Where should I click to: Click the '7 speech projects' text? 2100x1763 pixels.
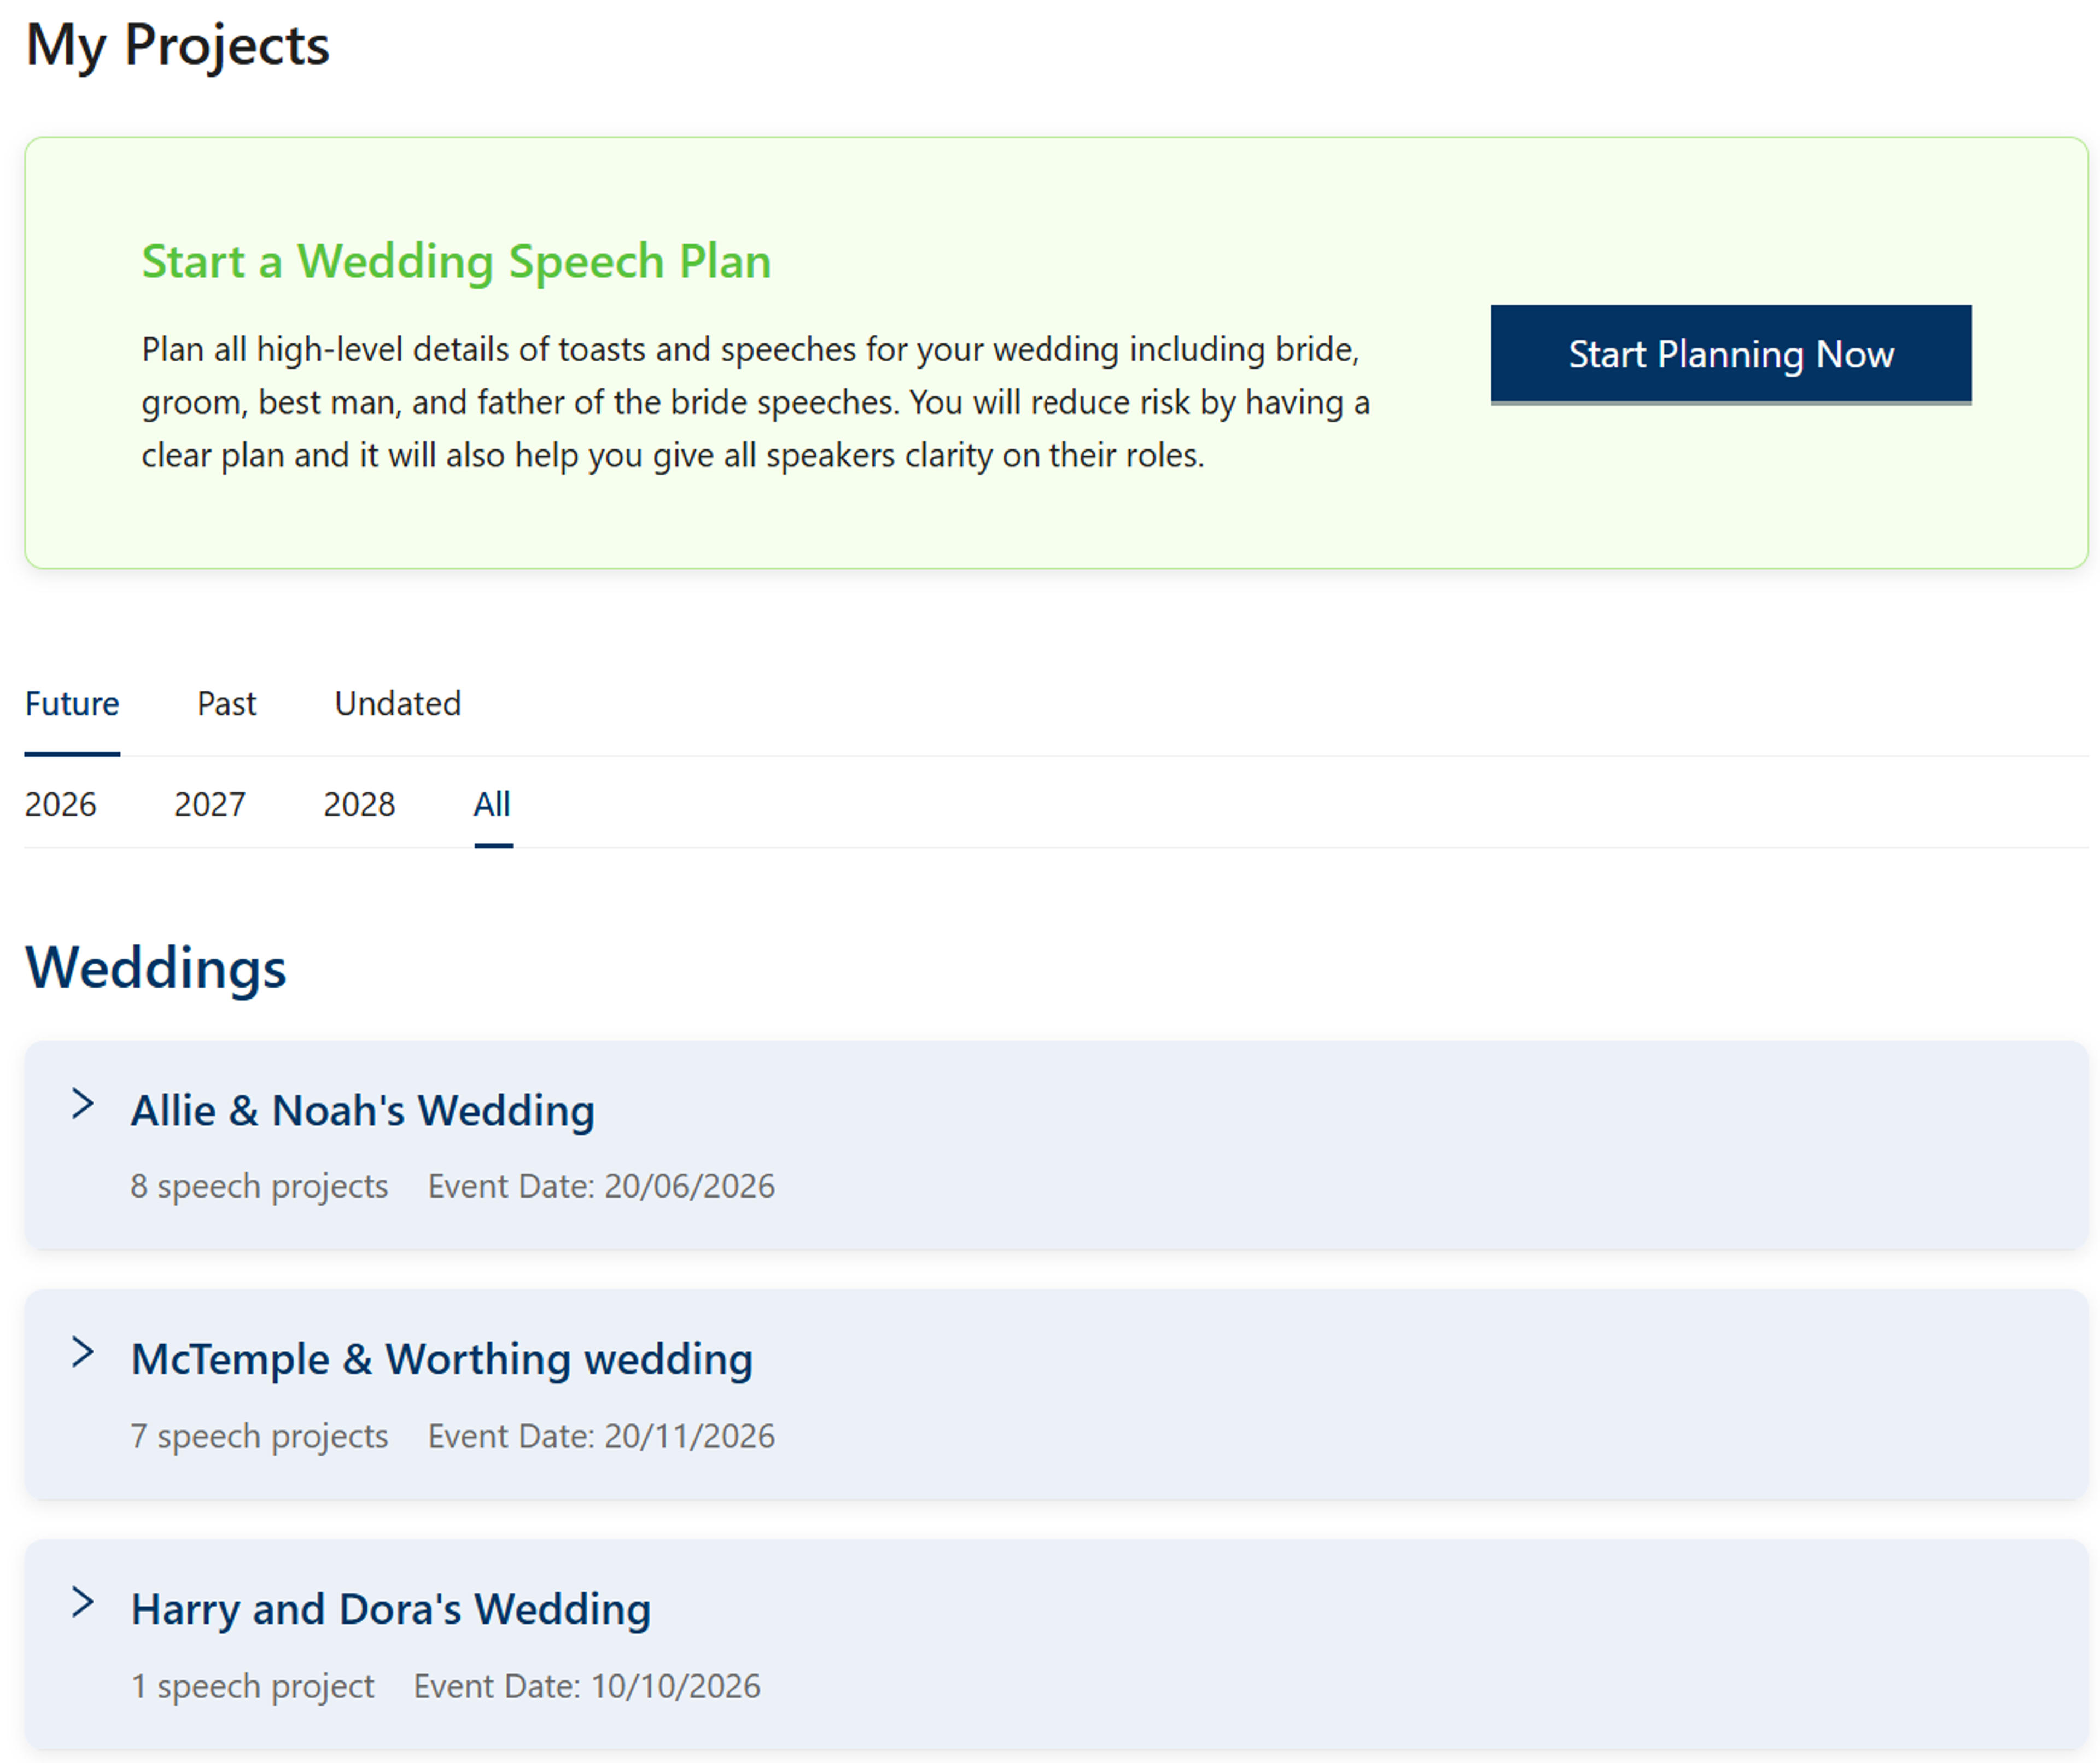259,1436
